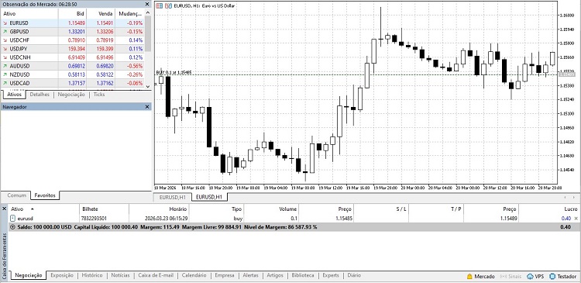Open the Calendário tab
Screen dimensions: 581x283
pos(194,275)
